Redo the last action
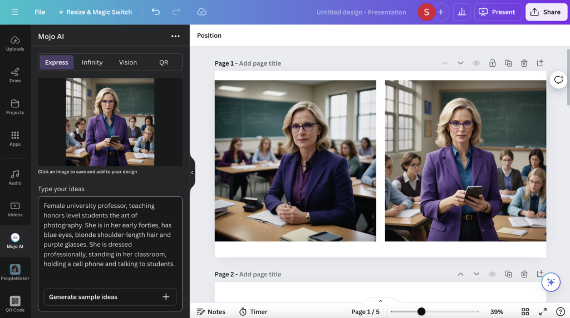The image size is (570, 318). (x=176, y=12)
